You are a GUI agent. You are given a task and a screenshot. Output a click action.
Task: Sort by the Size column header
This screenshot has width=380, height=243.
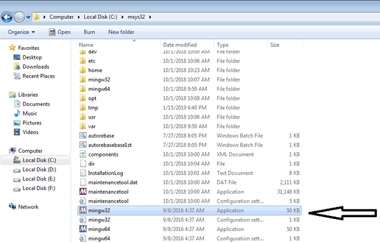click(x=275, y=45)
